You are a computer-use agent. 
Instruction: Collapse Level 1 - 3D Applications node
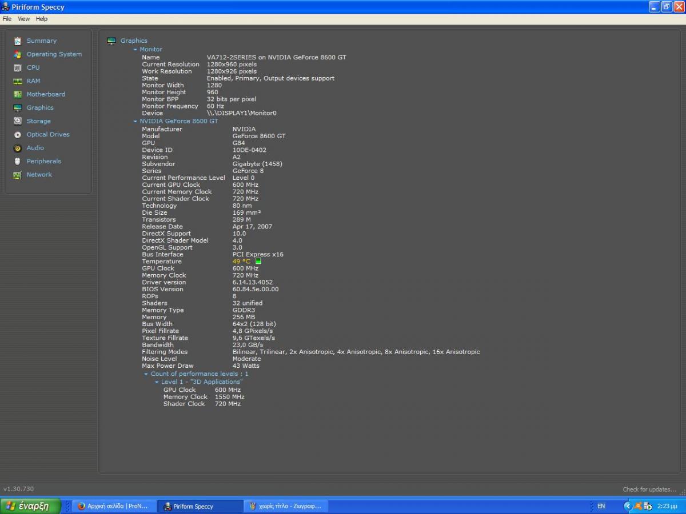click(157, 382)
